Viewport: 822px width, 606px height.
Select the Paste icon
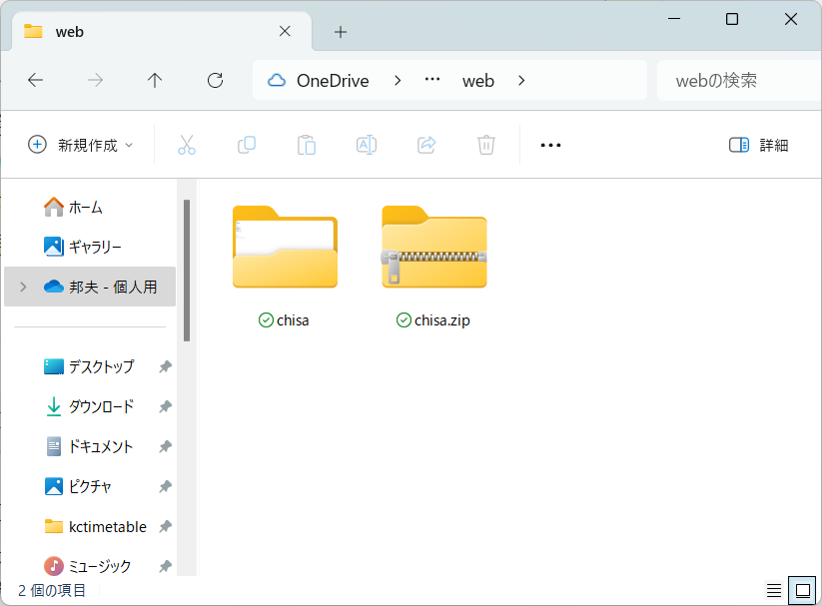(x=307, y=145)
